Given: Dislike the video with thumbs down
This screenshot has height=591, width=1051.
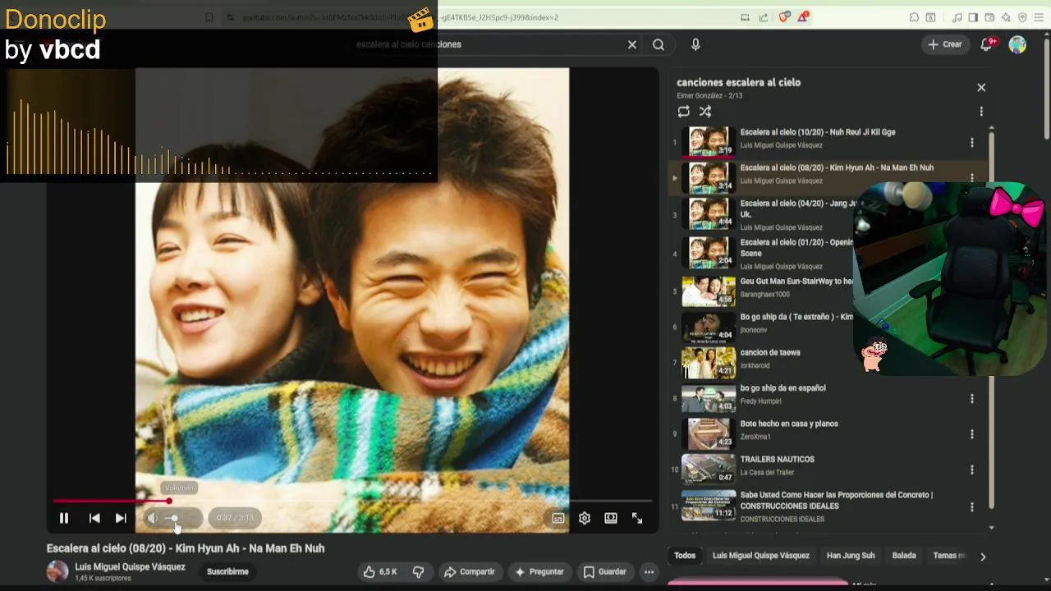Looking at the screenshot, I should click(418, 571).
